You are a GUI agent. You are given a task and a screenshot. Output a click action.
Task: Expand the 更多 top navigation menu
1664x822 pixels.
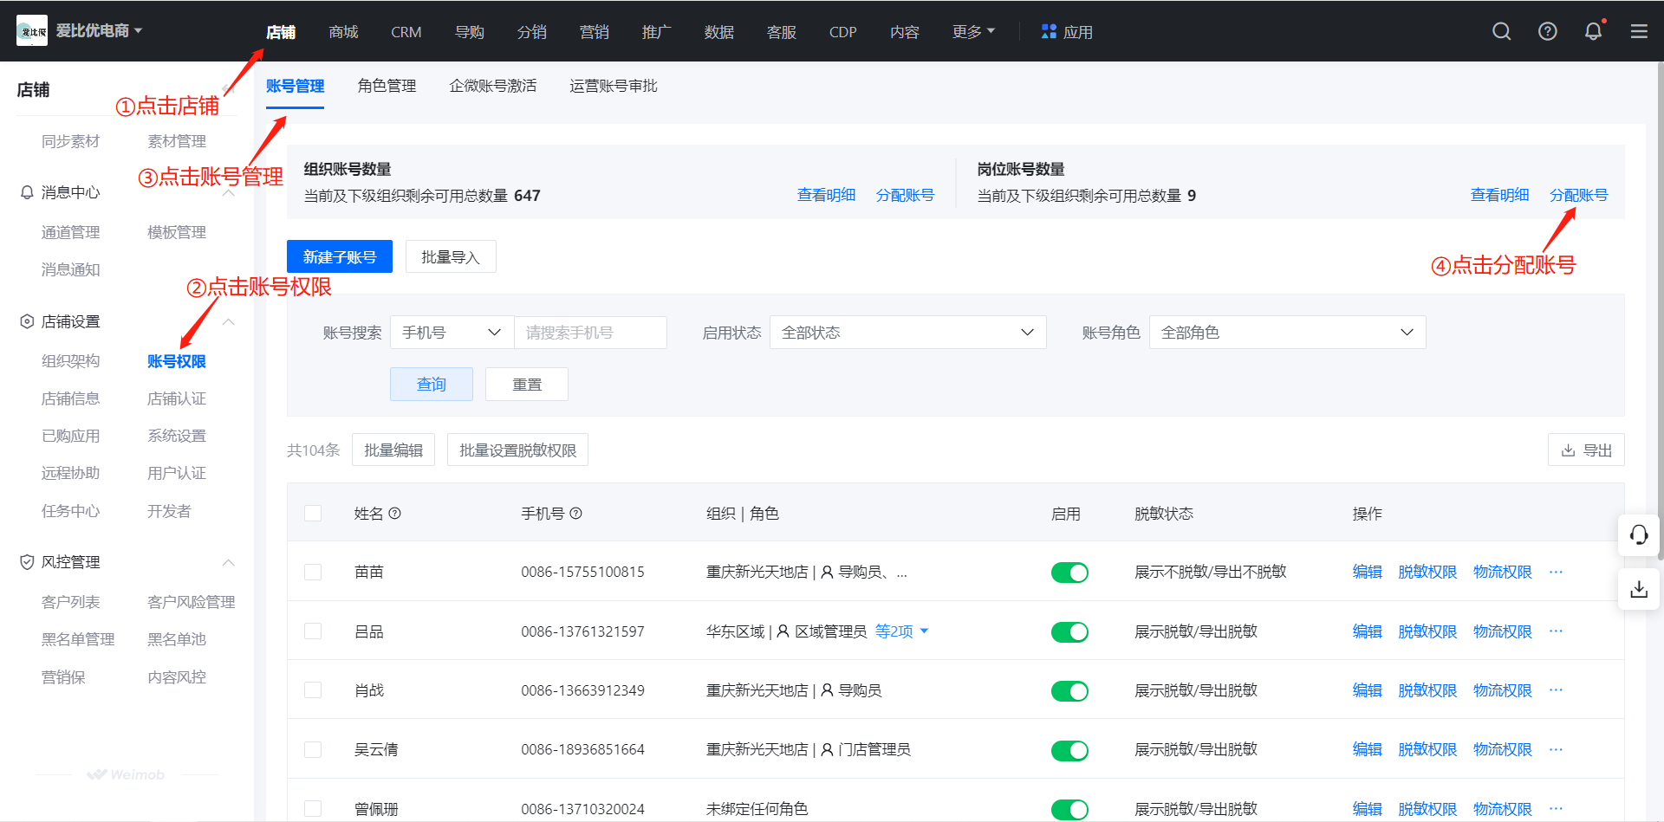click(x=973, y=32)
